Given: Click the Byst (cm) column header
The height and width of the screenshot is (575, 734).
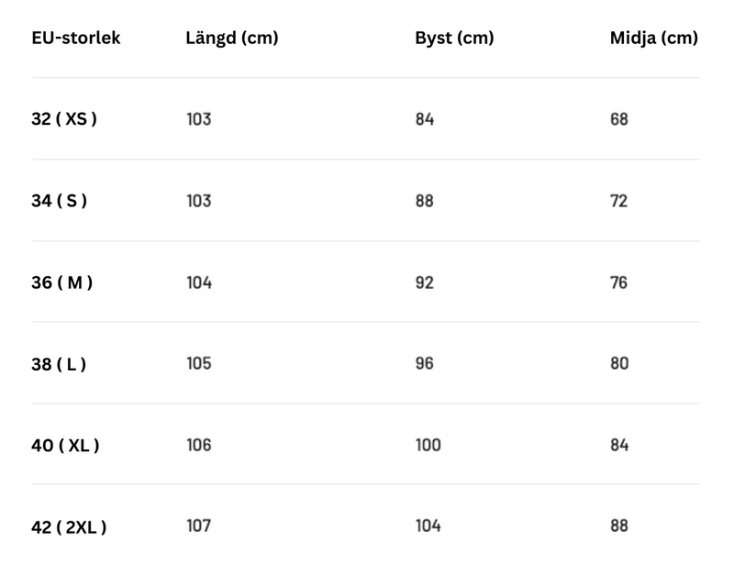Looking at the screenshot, I should [x=454, y=38].
